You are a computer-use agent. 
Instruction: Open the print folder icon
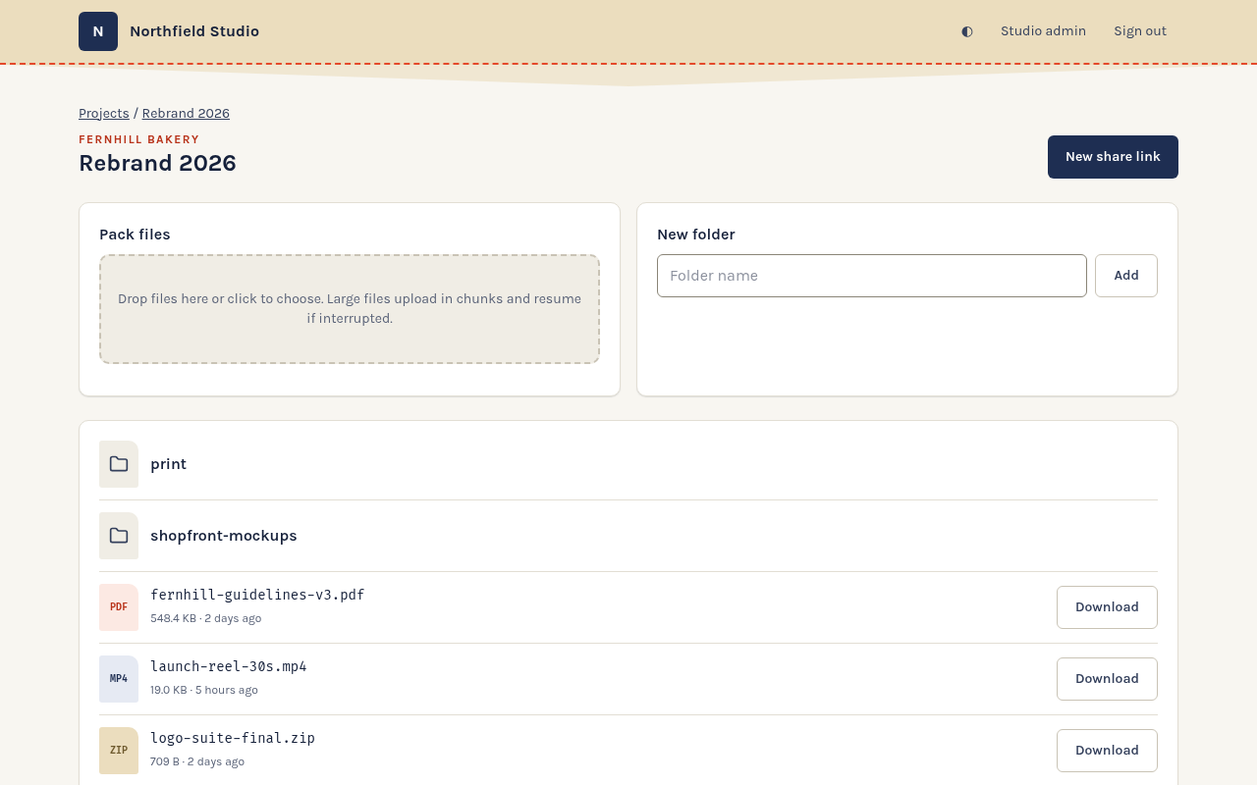point(119,464)
